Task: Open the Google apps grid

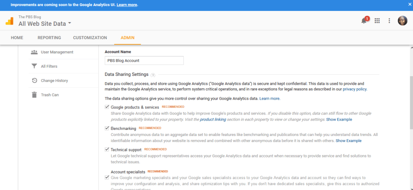Action: pyautogui.click(x=377, y=21)
